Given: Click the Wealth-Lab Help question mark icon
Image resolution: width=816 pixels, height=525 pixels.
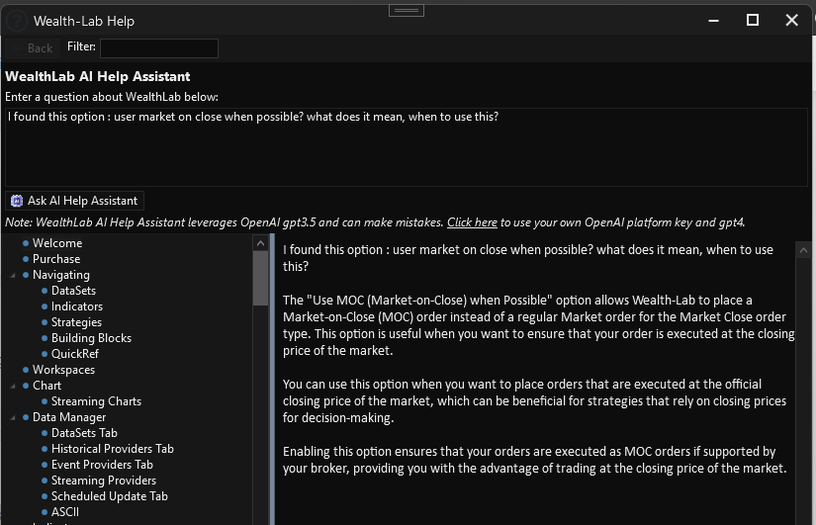Looking at the screenshot, I should point(15,20).
